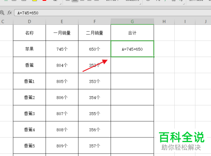Select the cell containing 809个
The width and height of the screenshot is (211, 156).
[62, 145]
